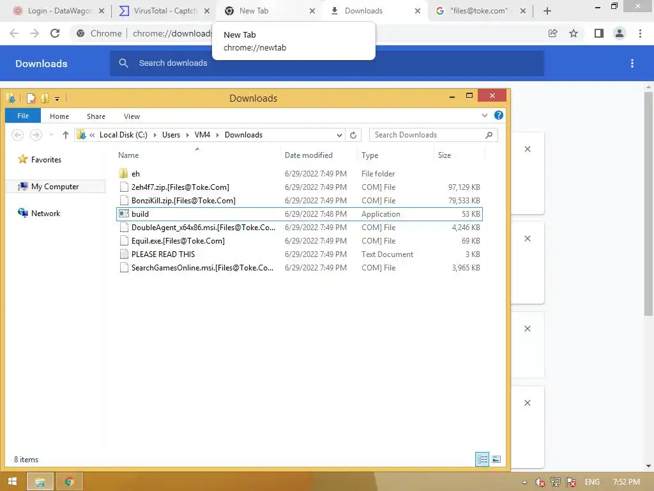Select Network in navigation pane

pos(39,214)
